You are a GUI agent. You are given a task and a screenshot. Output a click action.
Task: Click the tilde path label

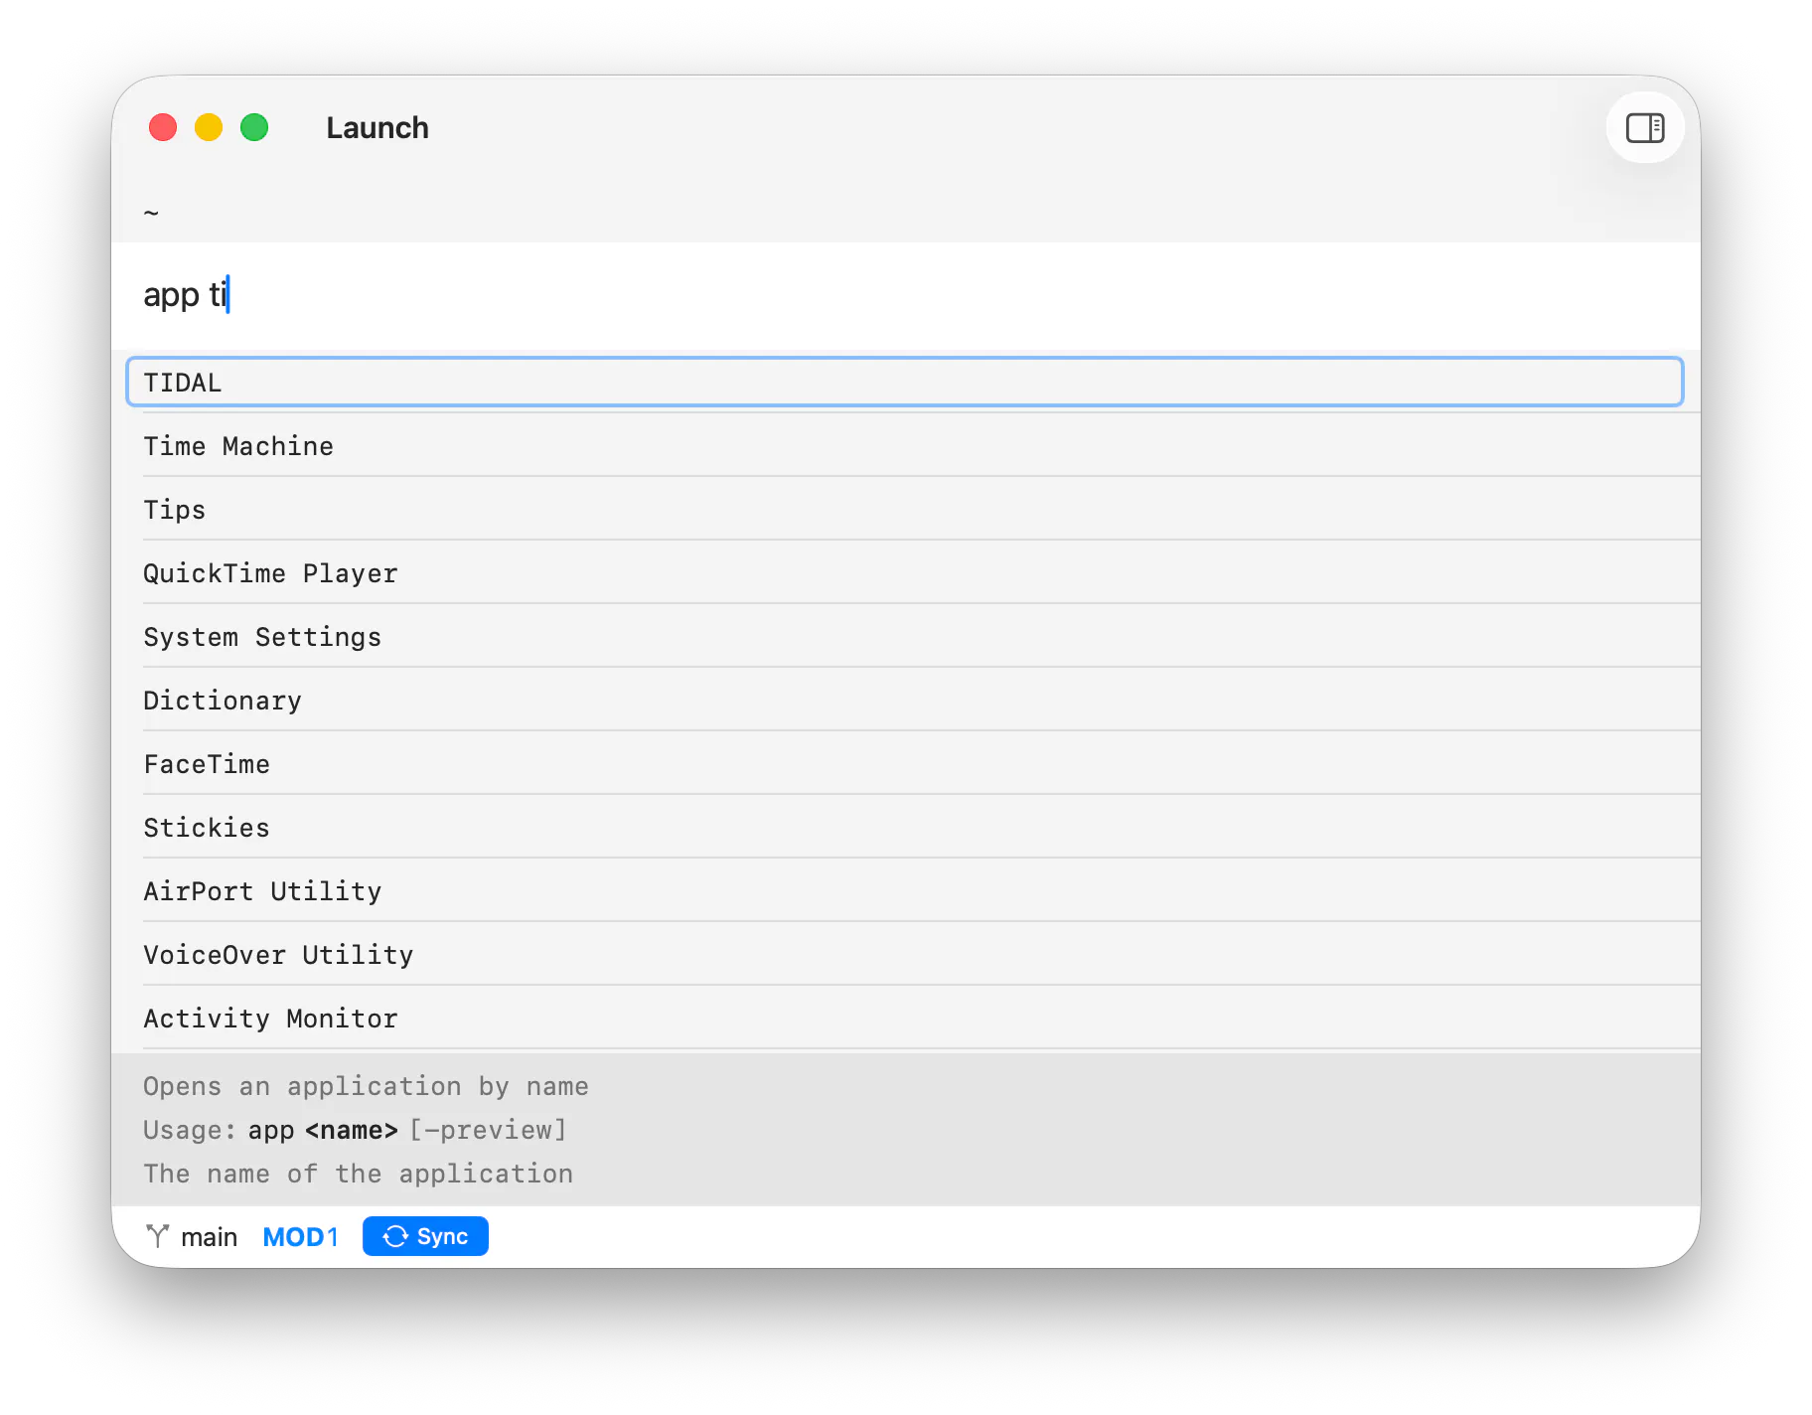(x=151, y=213)
